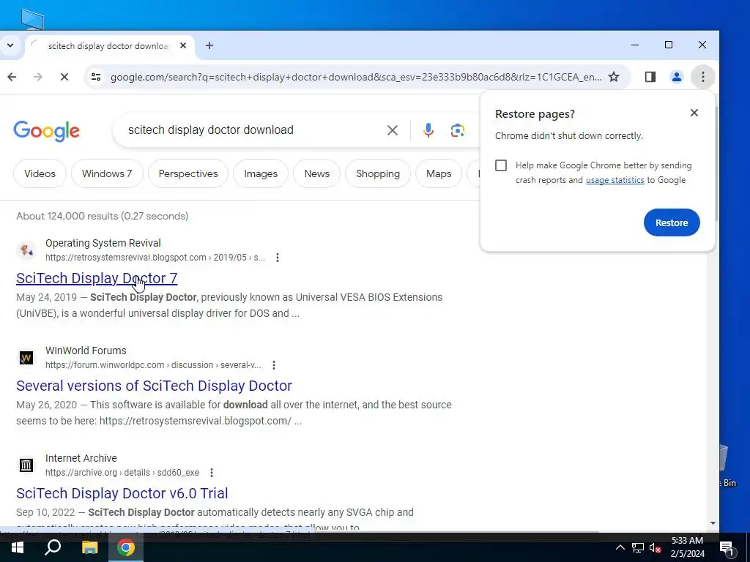Open options for Internet Archive result
This screenshot has height=562, width=750.
[212, 473]
